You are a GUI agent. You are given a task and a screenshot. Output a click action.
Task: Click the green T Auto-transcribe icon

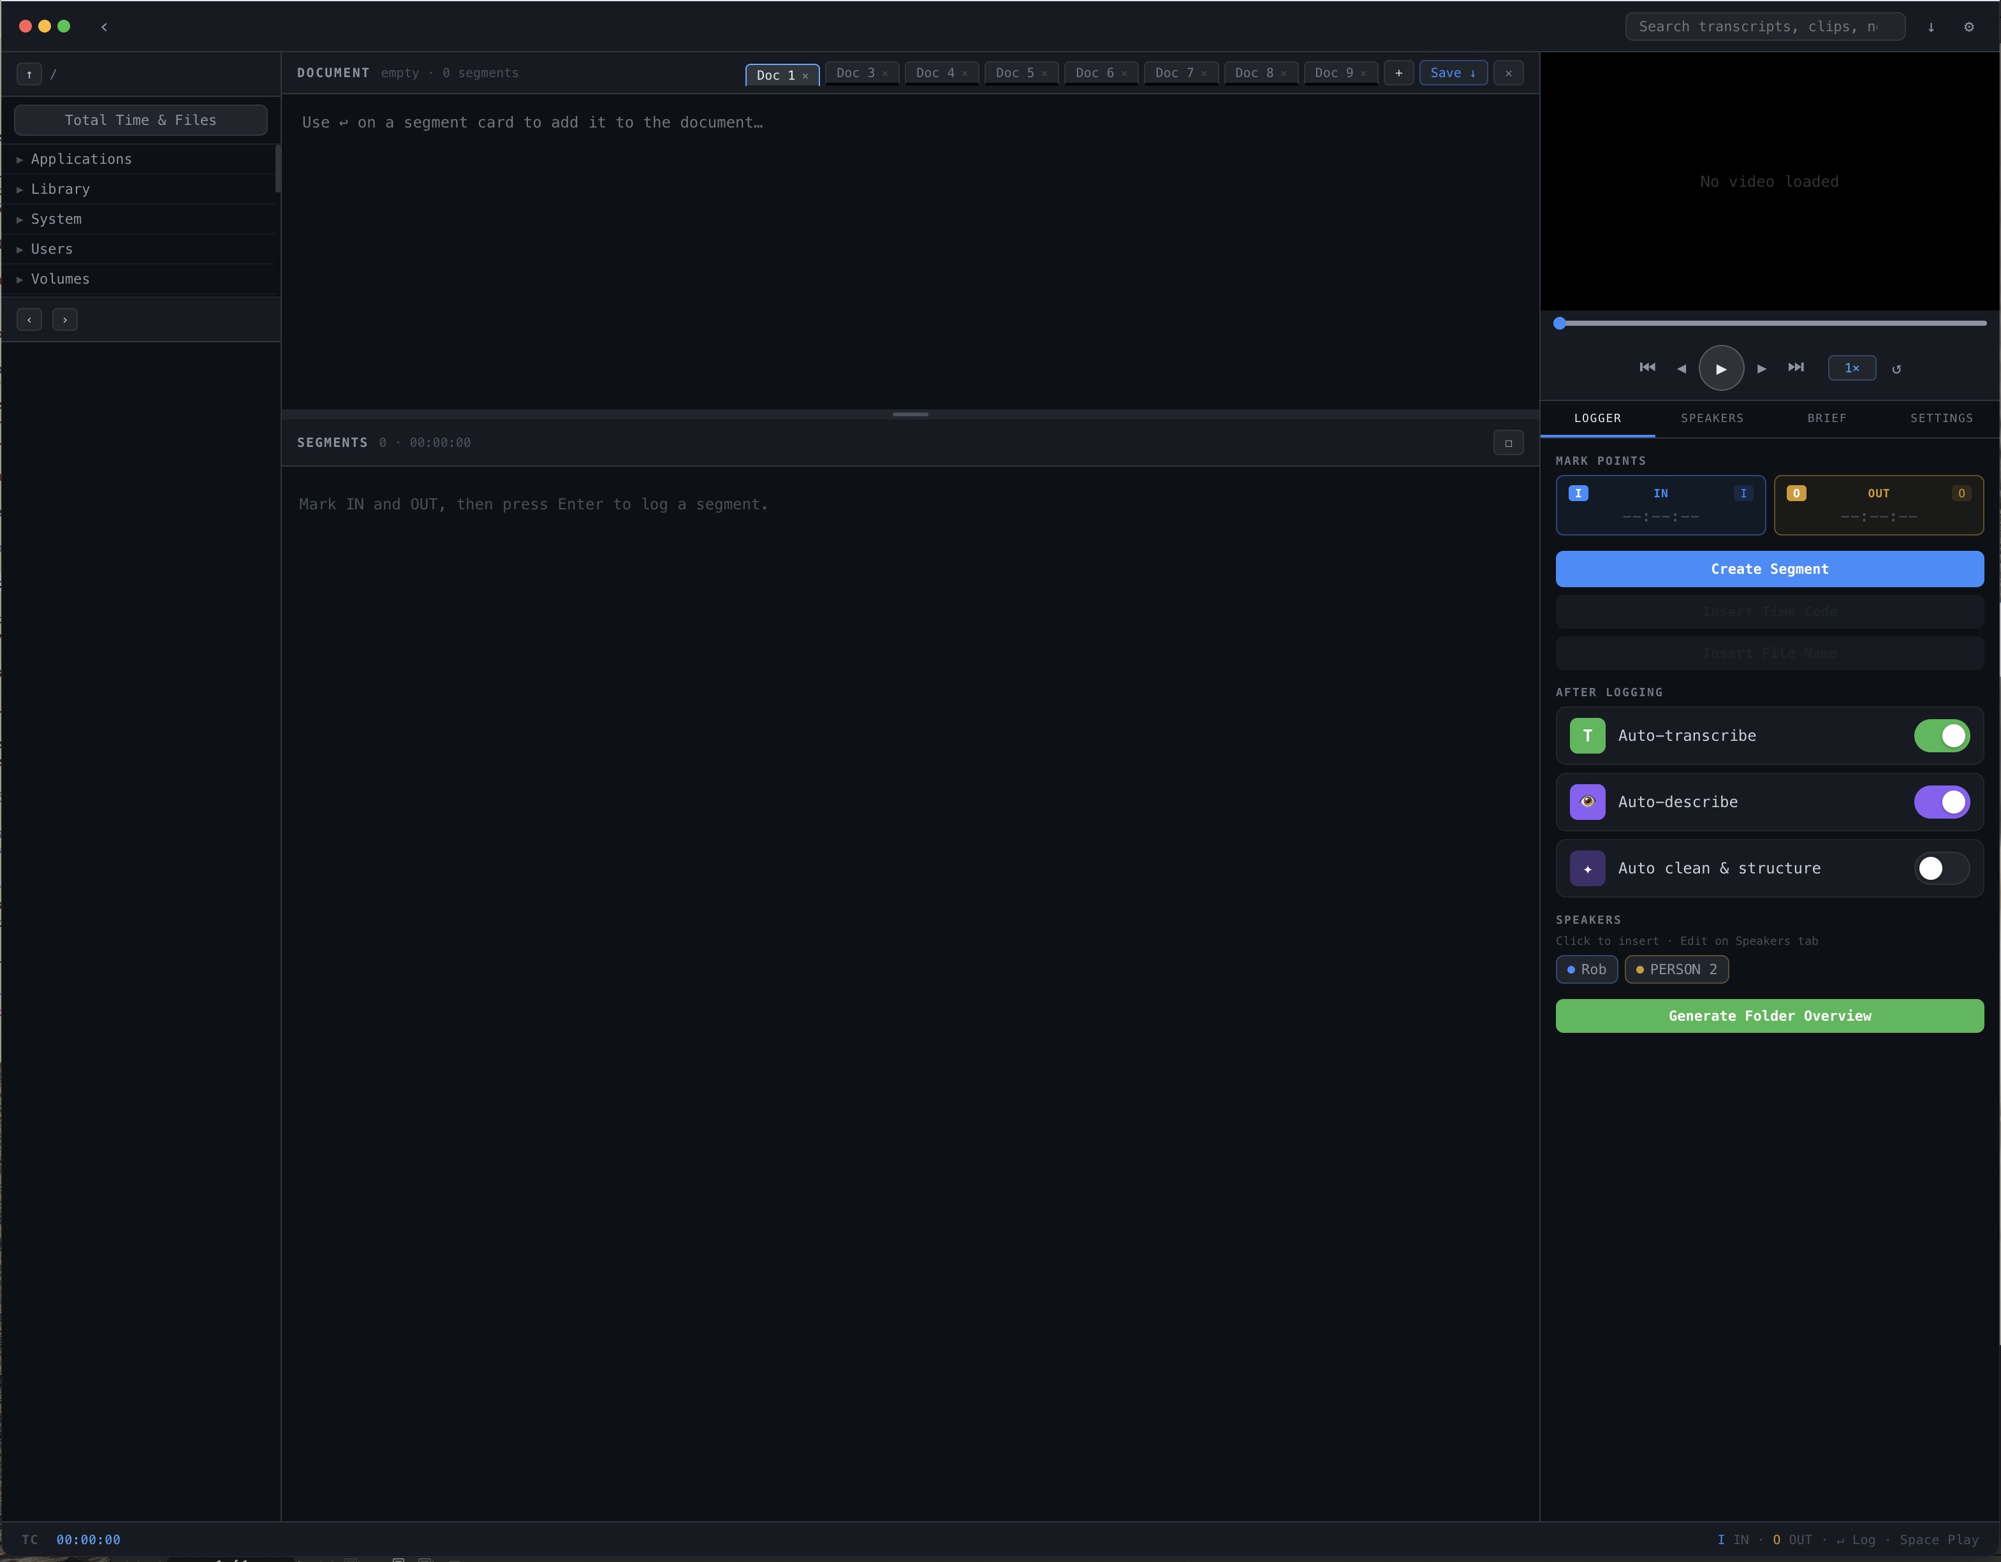1587,736
